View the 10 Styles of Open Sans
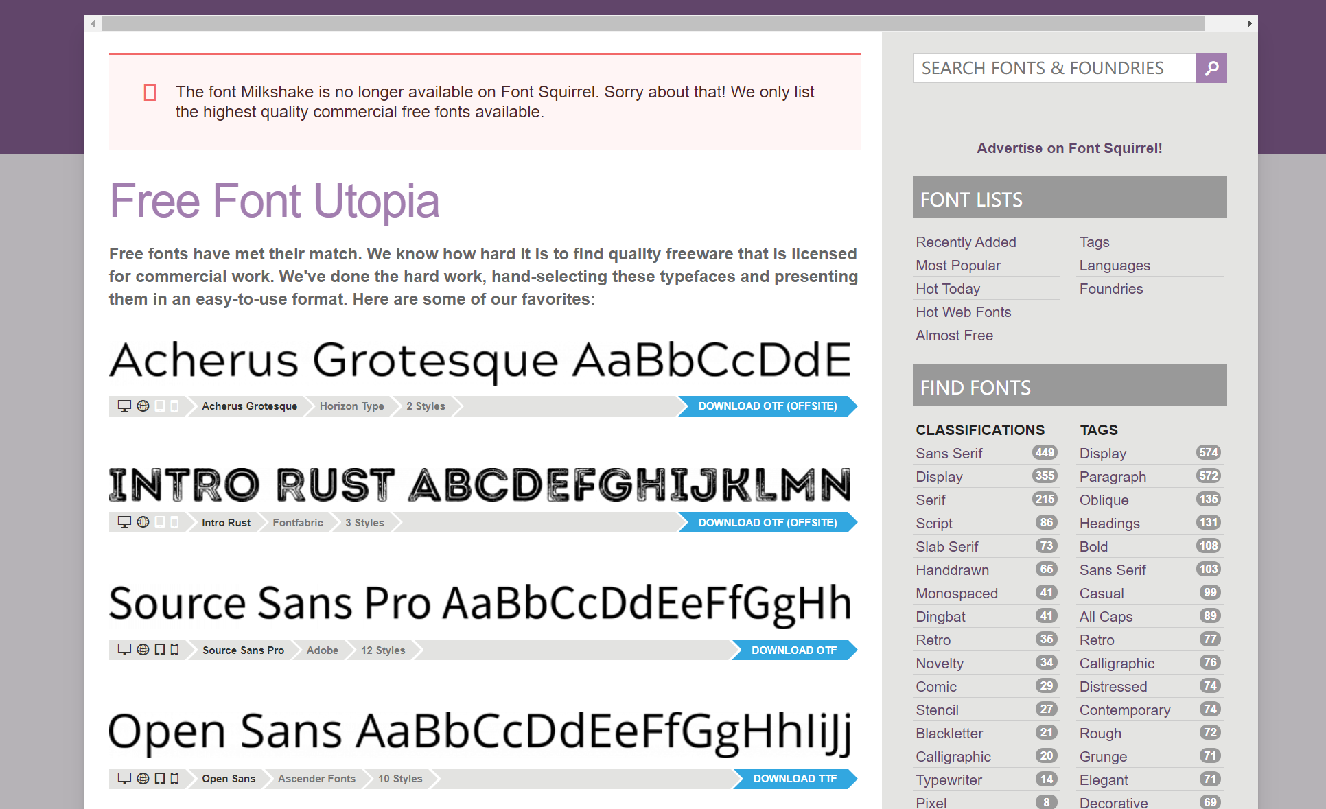The image size is (1326, 809). pyautogui.click(x=400, y=779)
